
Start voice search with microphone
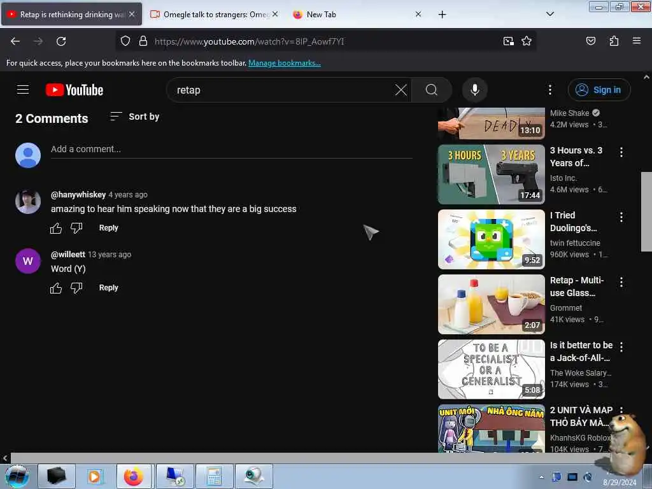[x=474, y=90]
